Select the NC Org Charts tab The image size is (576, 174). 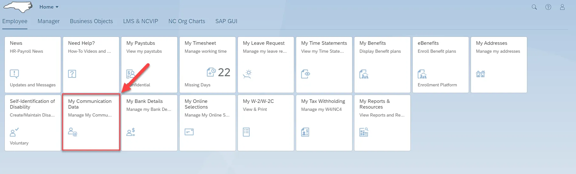187,21
